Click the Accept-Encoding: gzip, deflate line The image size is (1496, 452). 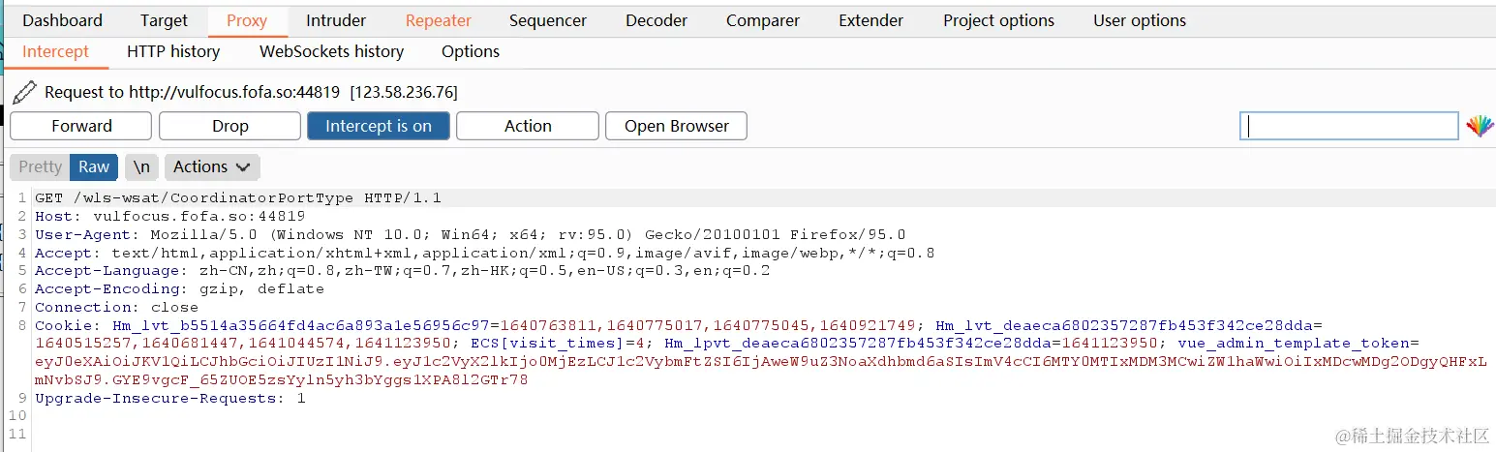tap(180, 288)
